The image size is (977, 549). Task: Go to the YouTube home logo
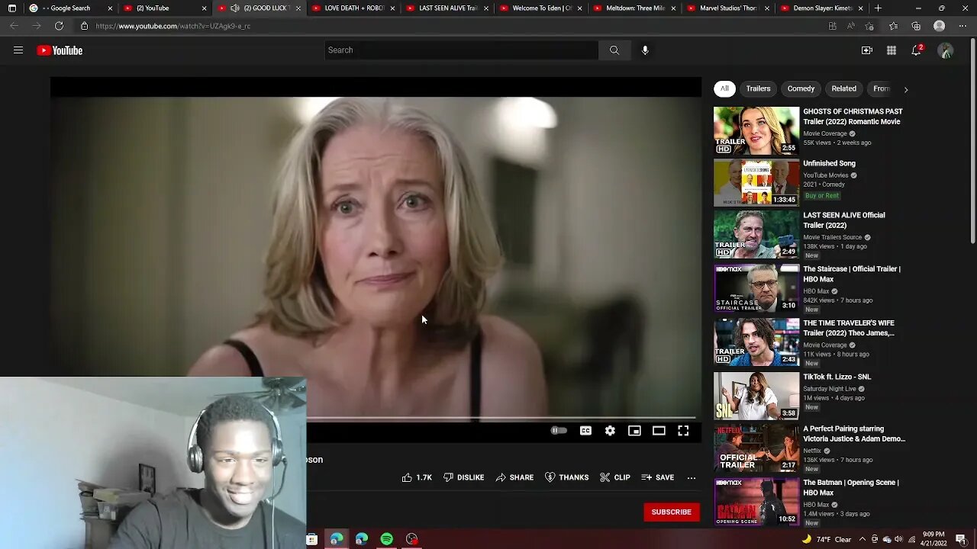coord(60,50)
